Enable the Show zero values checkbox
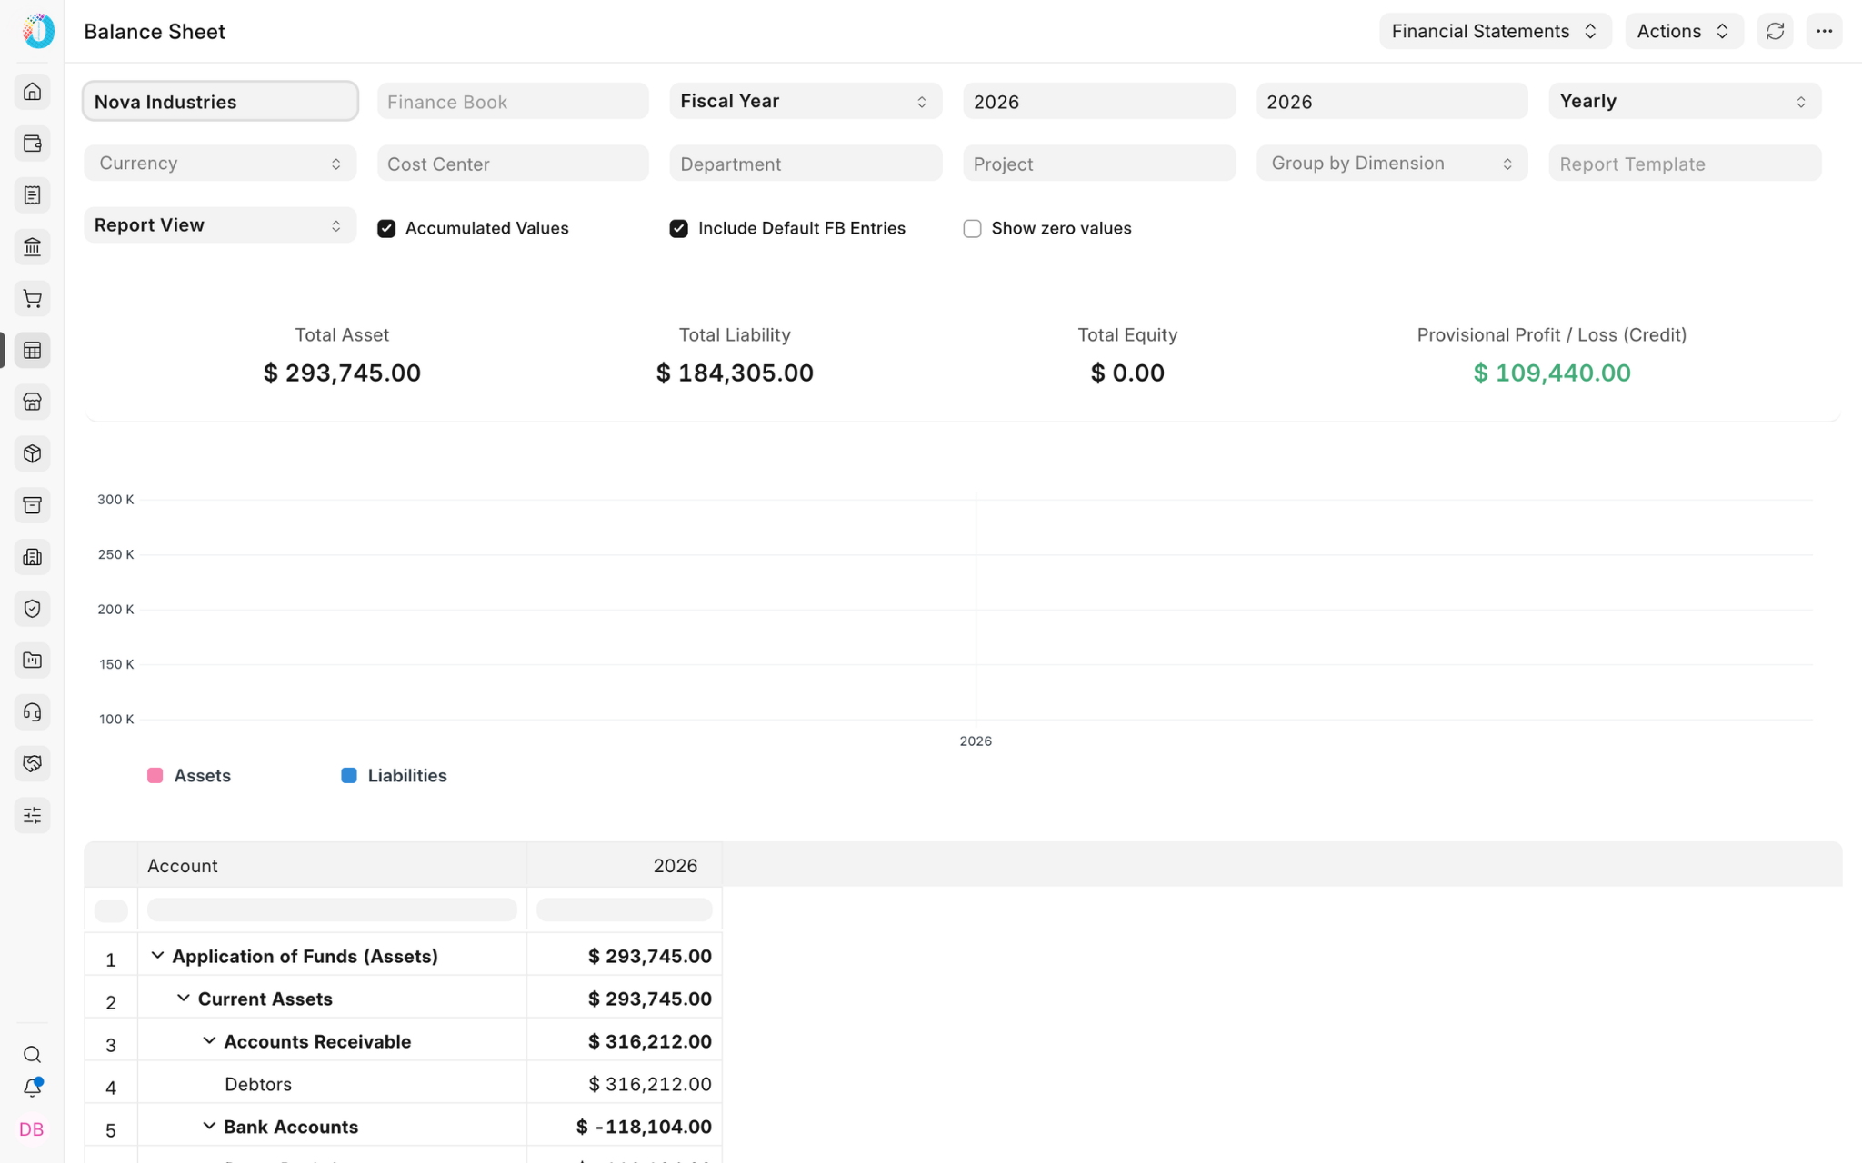The image size is (1862, 1163). coord(972,229)
